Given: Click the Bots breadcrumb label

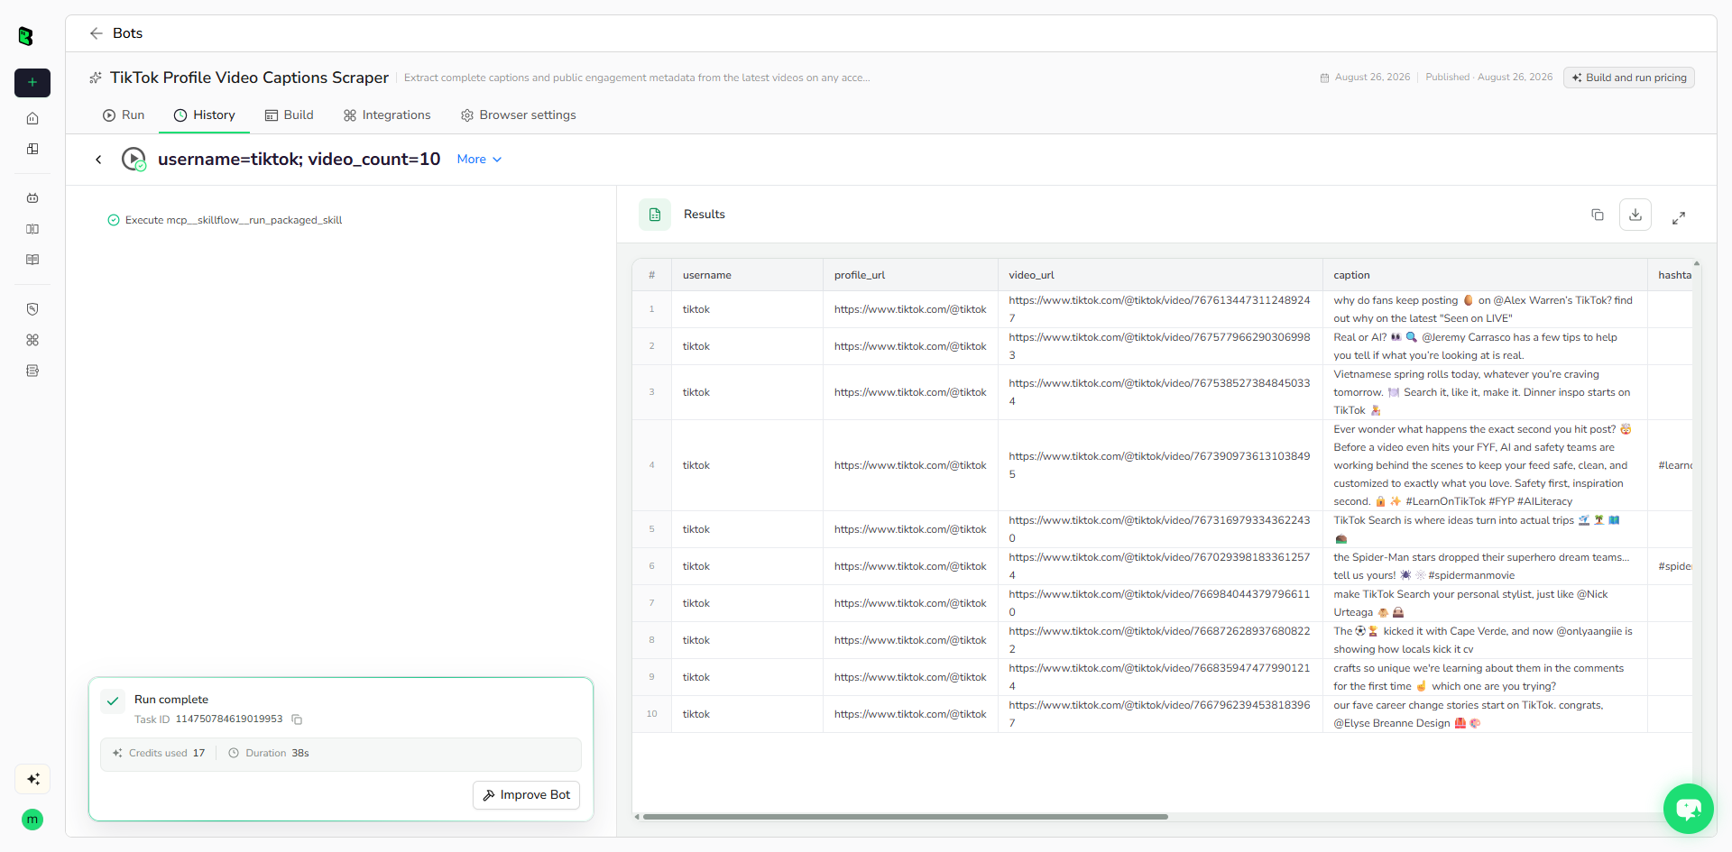Looking at the screenshot, I should (127, 33).
